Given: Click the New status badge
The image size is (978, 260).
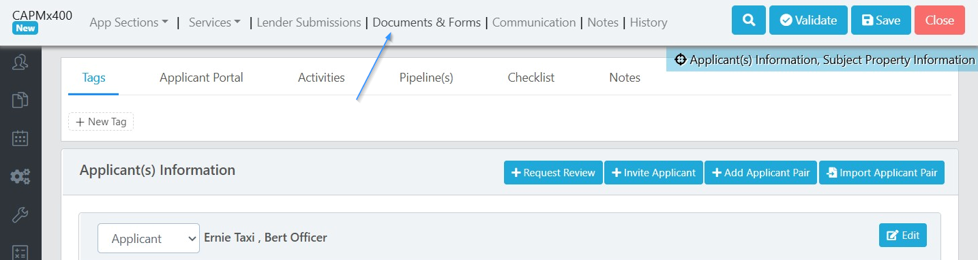Looking at the screenshot, I should [x=25, y=28].
